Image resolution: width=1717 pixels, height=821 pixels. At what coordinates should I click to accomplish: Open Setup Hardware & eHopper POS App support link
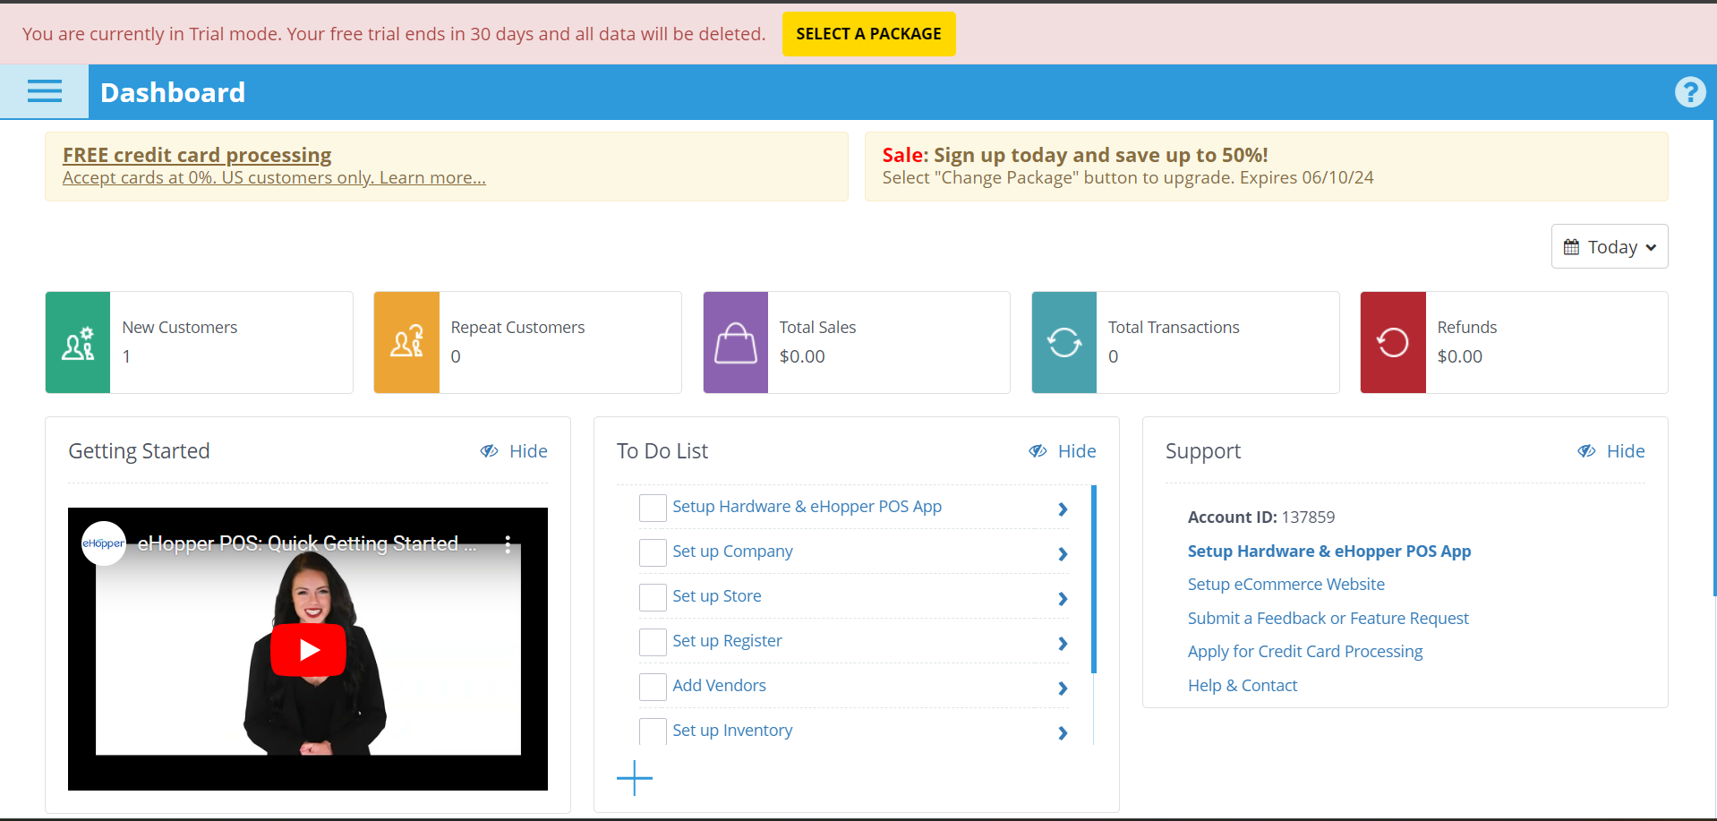click(x=1329, y=552)
